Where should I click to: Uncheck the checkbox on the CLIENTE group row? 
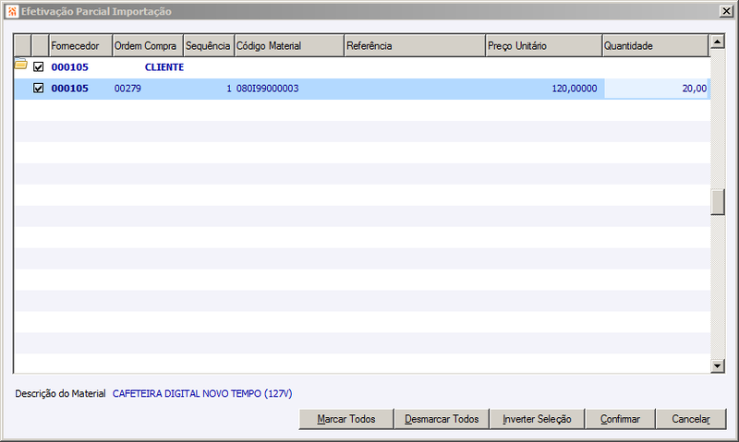click(38, 66)
